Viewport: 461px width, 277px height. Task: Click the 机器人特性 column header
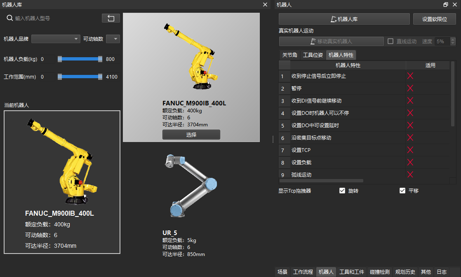pos(348,65)
